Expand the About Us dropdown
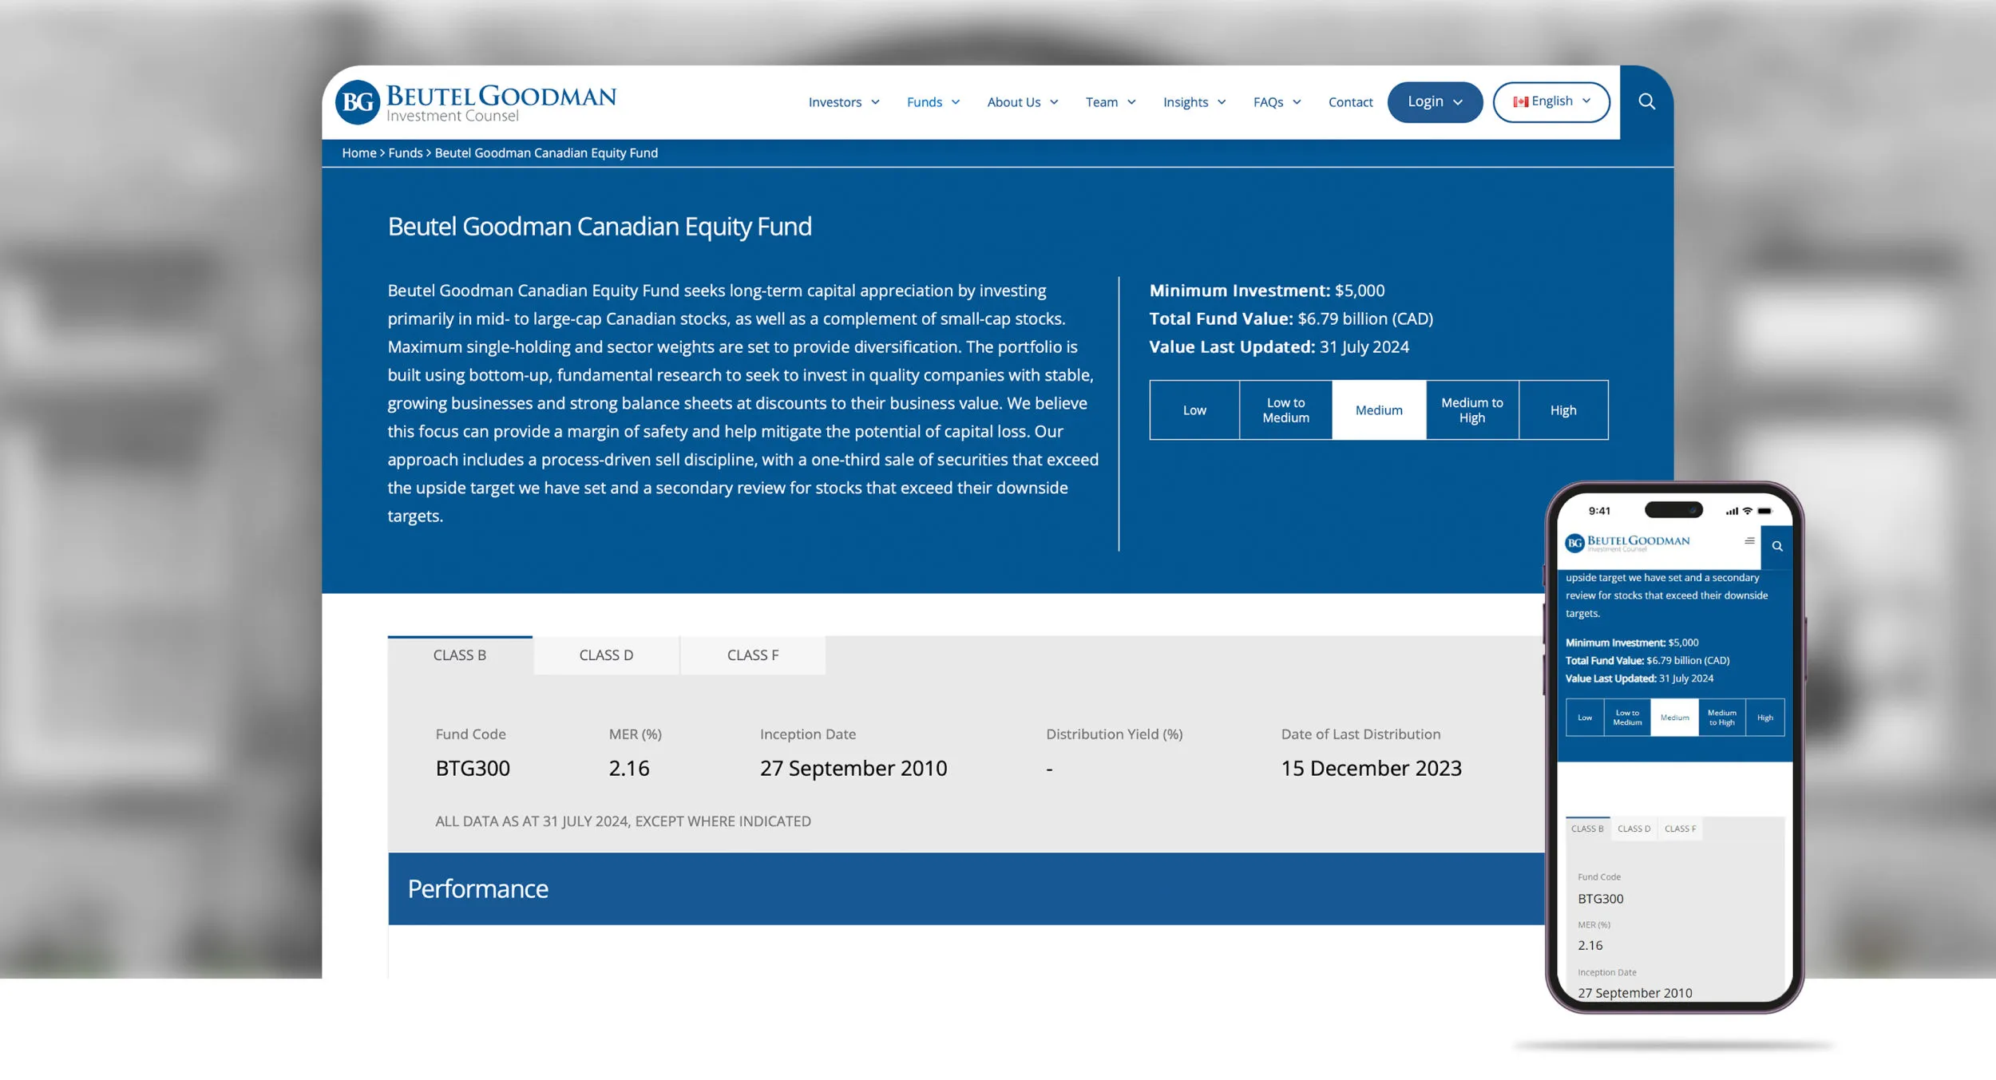 click(1022, 102)
